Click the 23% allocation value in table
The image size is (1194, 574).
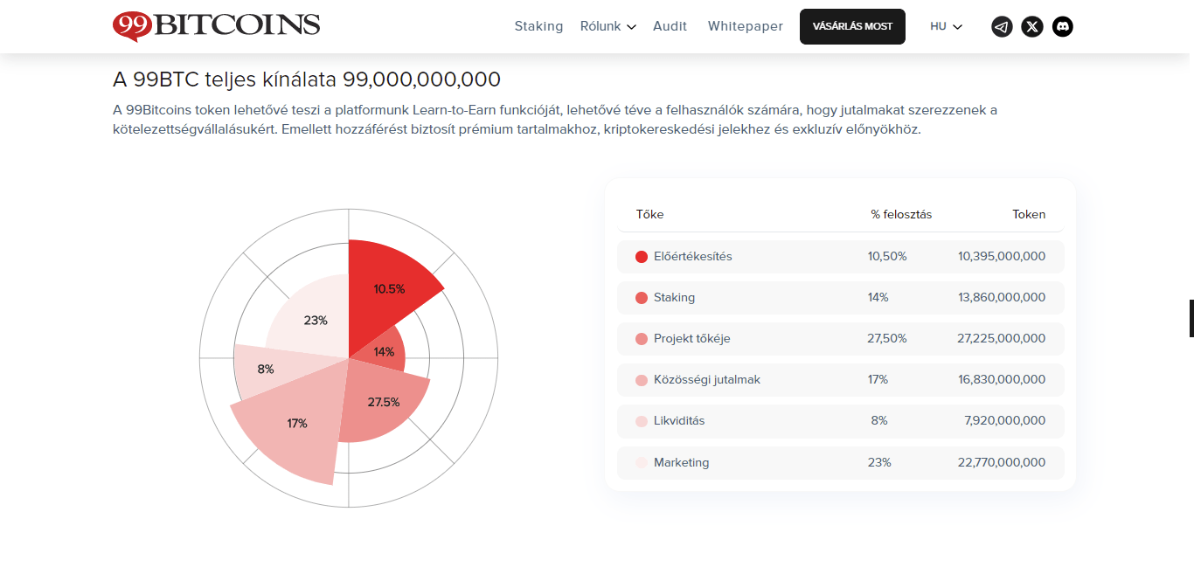pos(879,462)
